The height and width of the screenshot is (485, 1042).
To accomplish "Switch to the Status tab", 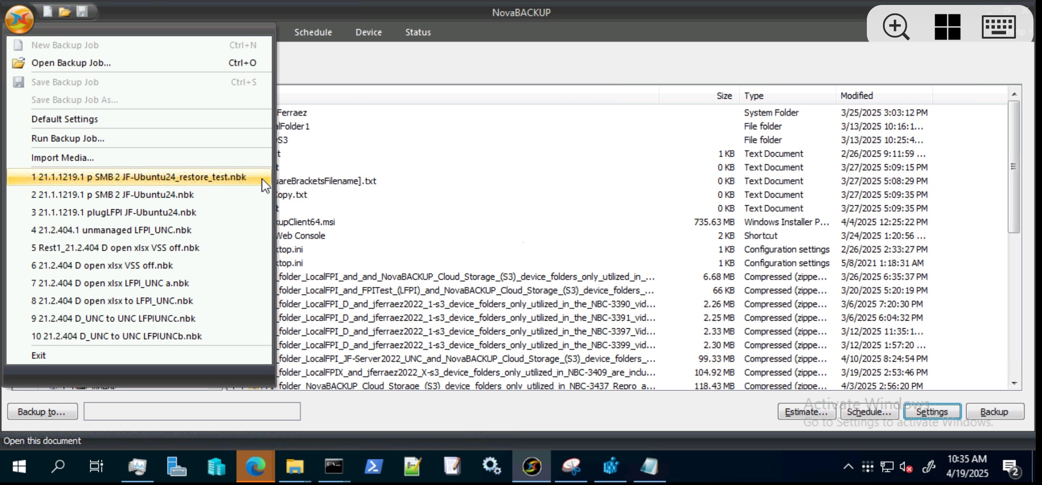I will pyautogui.click(x=418, y=32).
